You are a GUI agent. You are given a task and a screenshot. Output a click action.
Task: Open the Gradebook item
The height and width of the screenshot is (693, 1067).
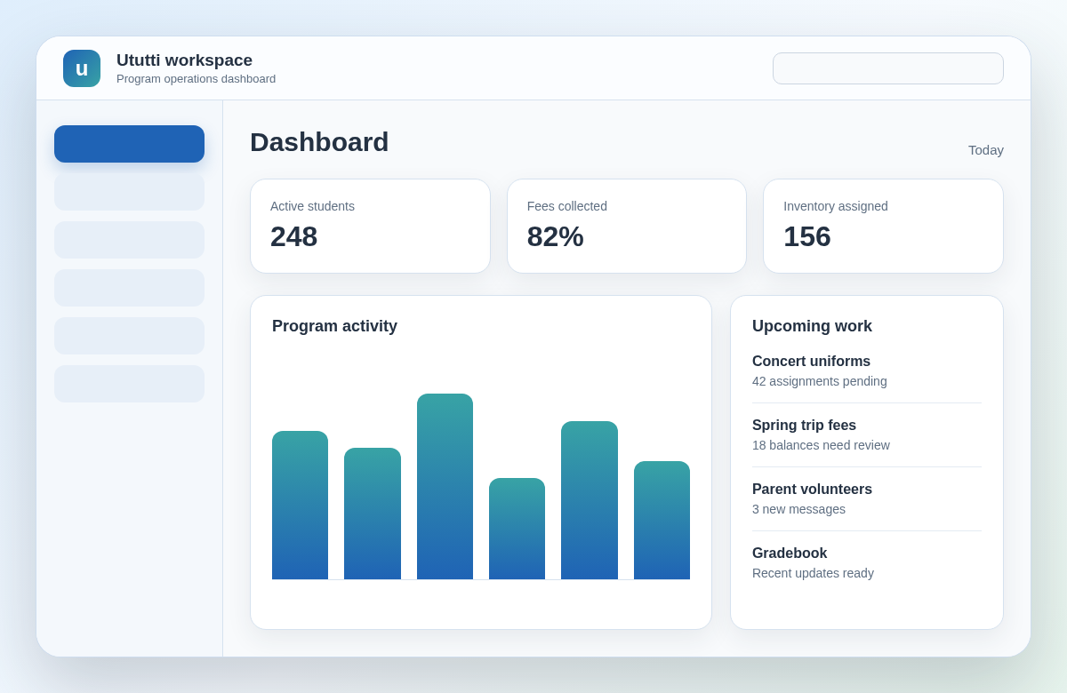[867, 563]
